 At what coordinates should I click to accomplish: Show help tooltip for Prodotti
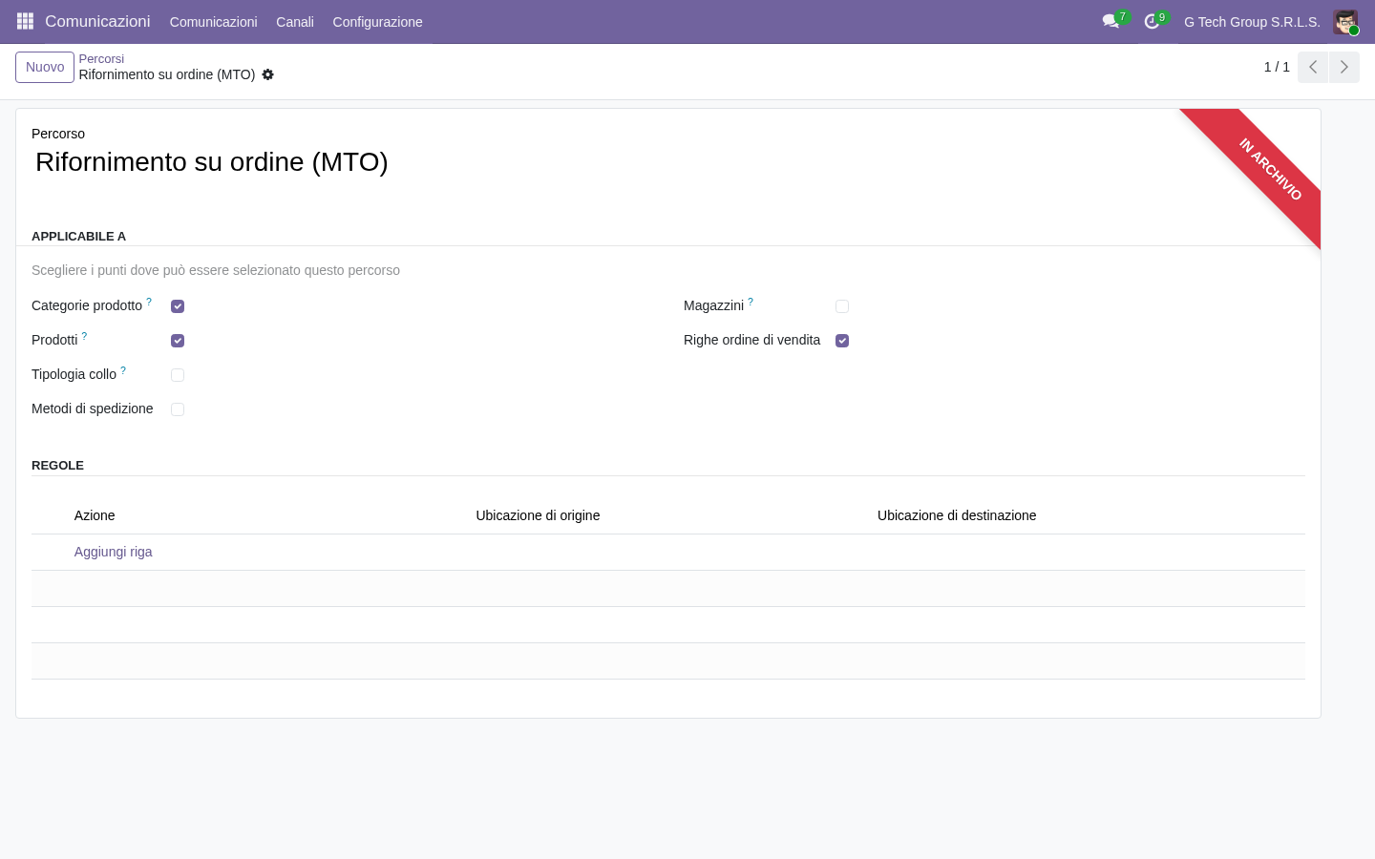click(84, 336)
